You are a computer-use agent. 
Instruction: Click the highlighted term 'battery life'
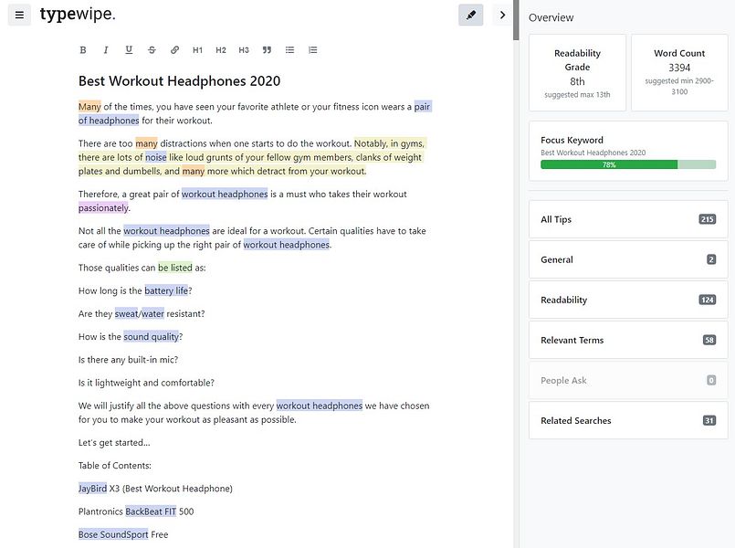[x=166, y=290]
